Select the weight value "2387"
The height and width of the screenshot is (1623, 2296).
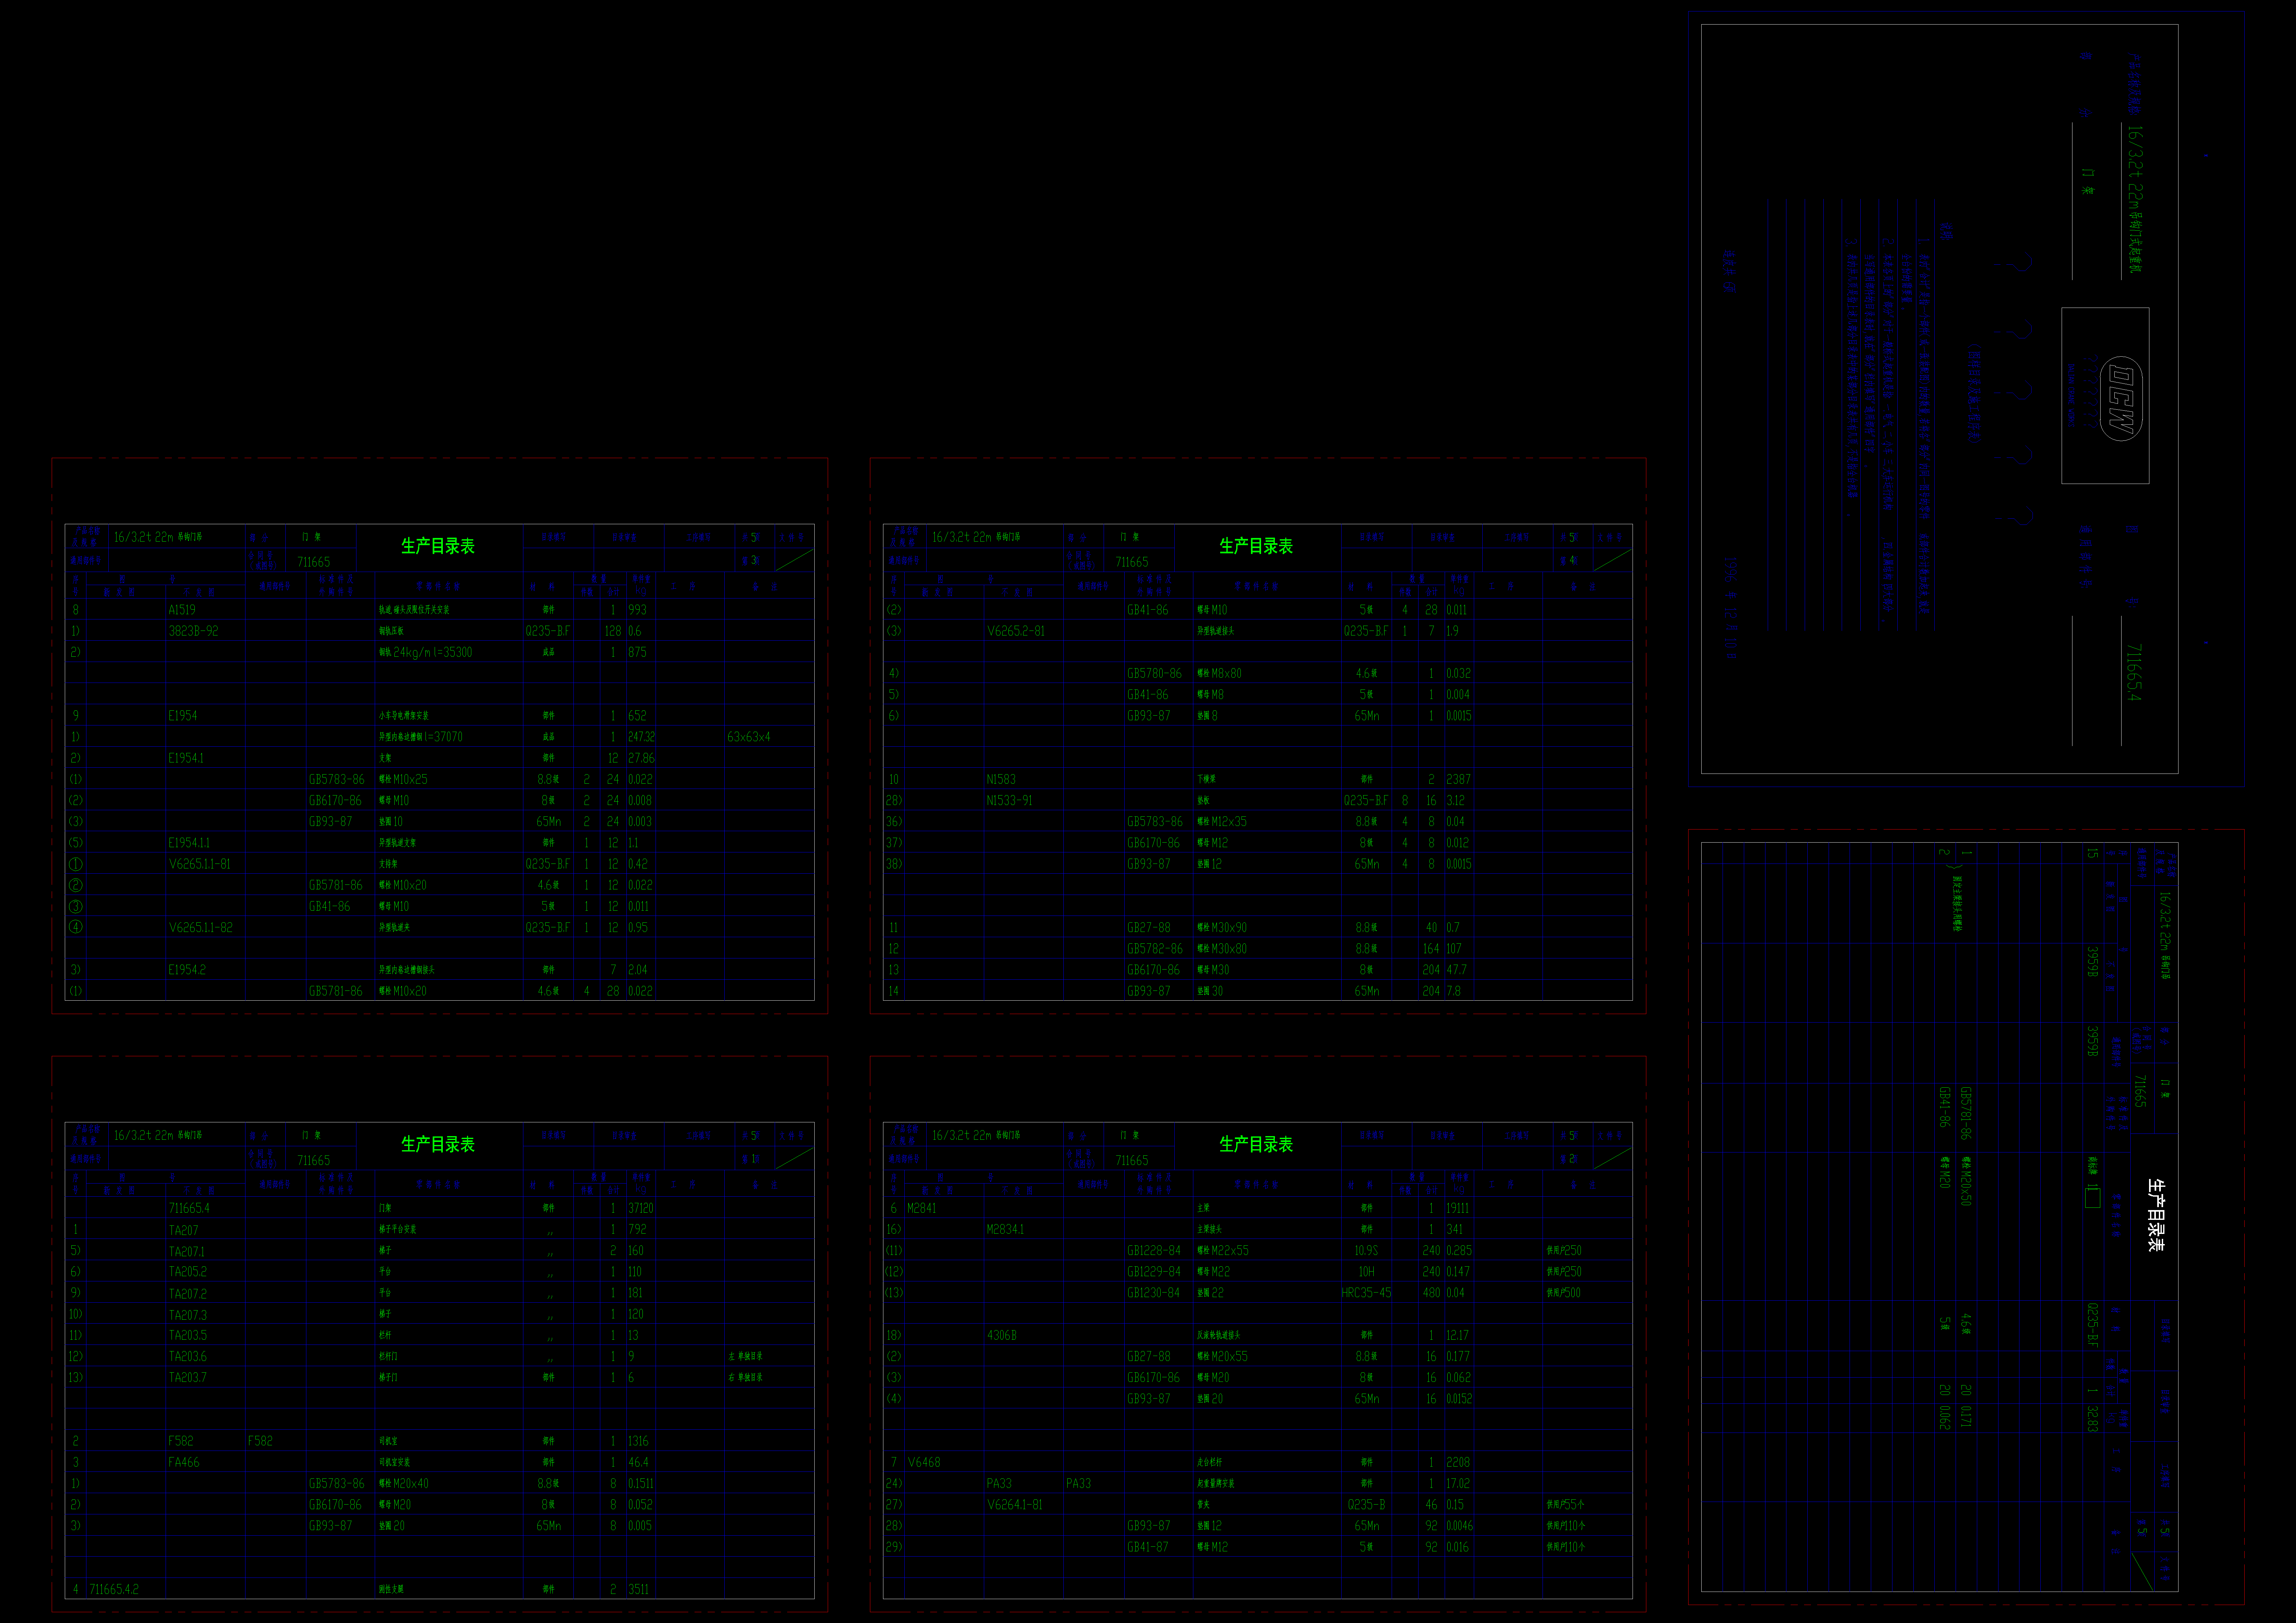(x=1458, y=779)
